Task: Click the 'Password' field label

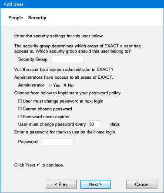Action: coord(28,142)
